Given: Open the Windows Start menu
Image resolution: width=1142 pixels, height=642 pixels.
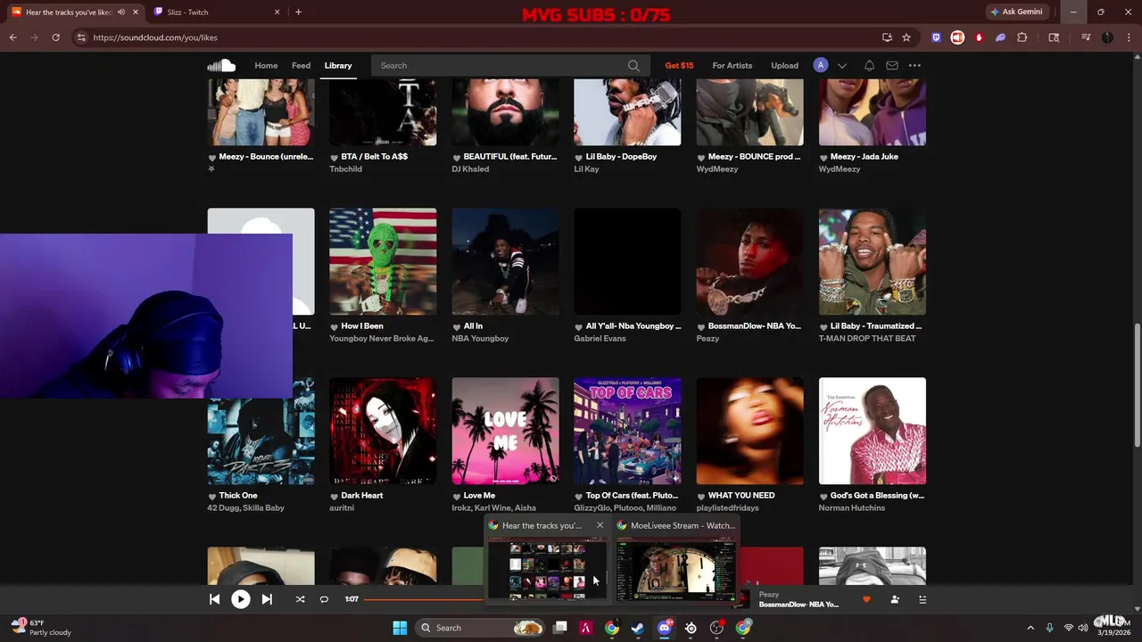Looking at the screenshot, I should (400, 628).
